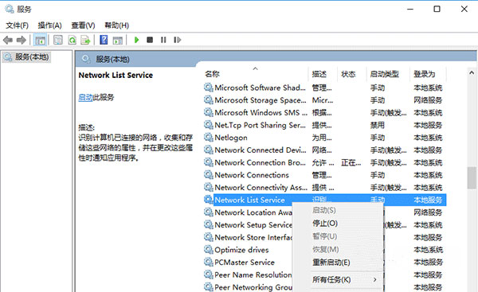Select Network Location Awareness service name
Viewport: 478px width, 292px height.
point(253,212)
